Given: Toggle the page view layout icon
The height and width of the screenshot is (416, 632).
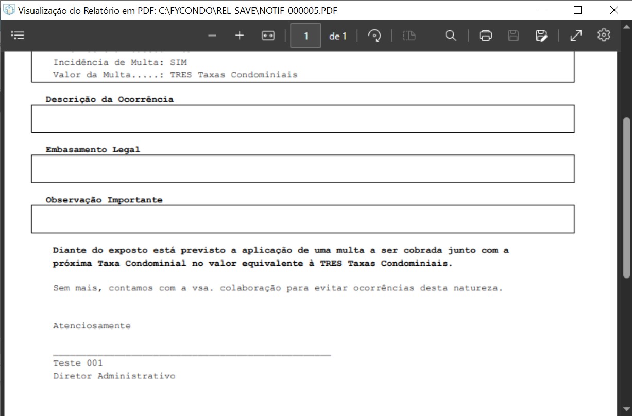Looking at the screenshot, I should (409, 36).
